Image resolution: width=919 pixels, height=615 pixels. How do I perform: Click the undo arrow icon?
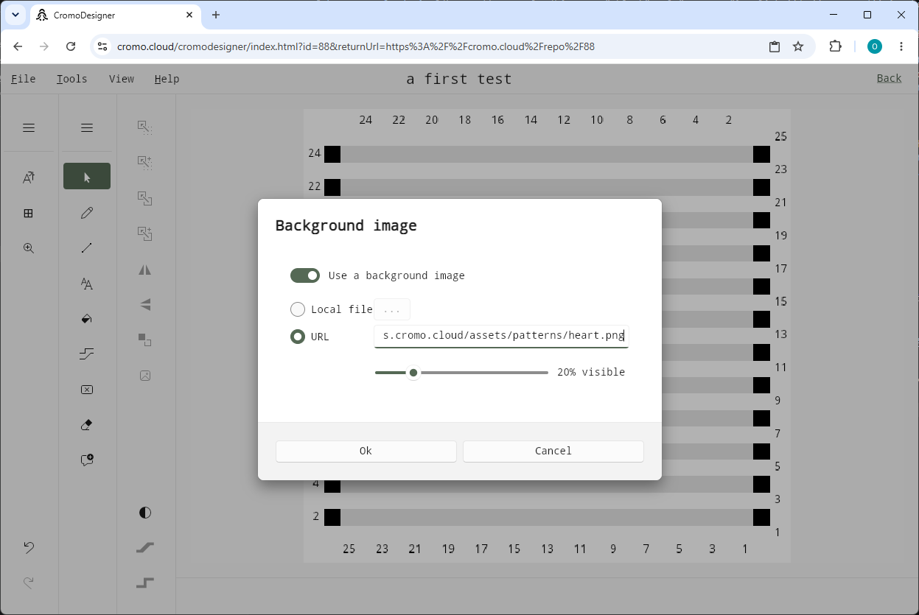coord(29,547)
